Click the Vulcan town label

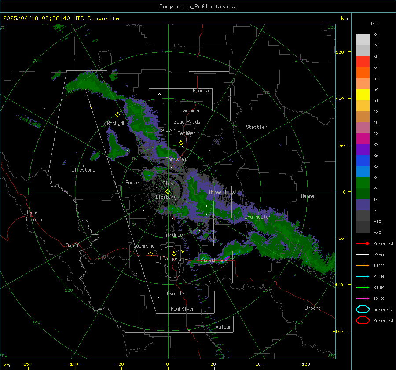224,327
